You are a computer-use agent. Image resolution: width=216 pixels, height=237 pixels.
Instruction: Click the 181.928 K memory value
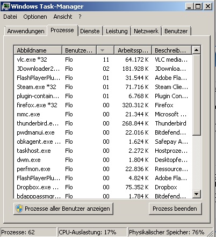(x=135, y=69)
